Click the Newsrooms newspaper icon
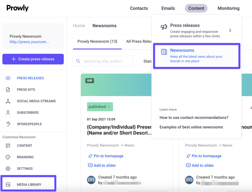 (x=164, y=52)
